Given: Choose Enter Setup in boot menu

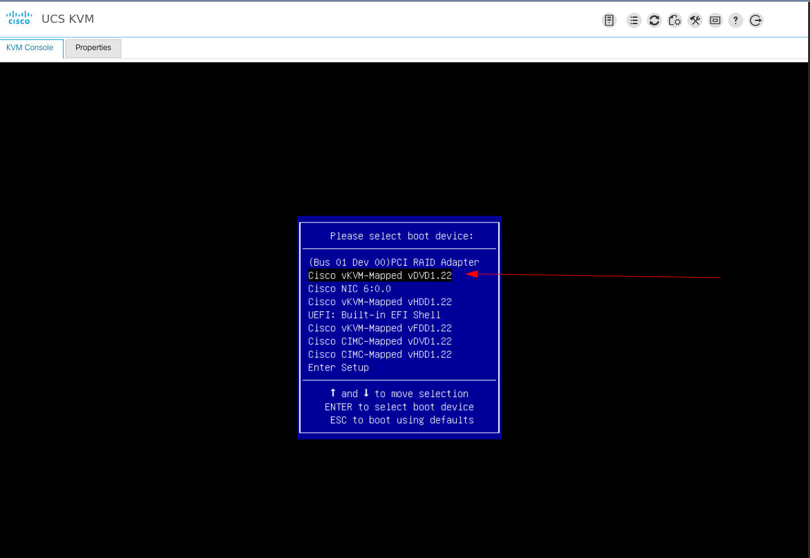Looking at the screenshot, I should pos(339,367).
